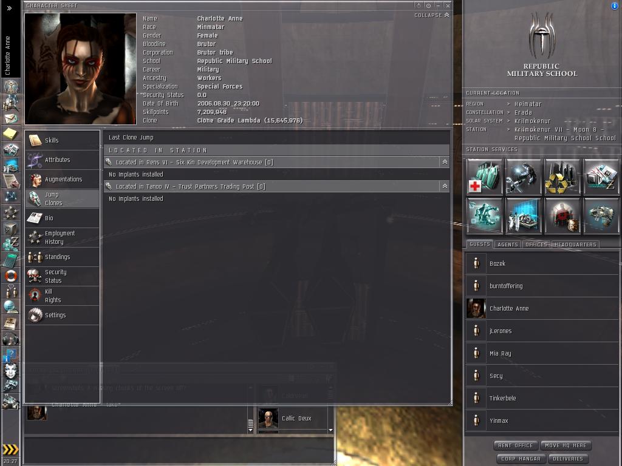Screen dimensions: 622x466
Task: Select guest jLerones in station list
Action: click(x=542, y=331)
